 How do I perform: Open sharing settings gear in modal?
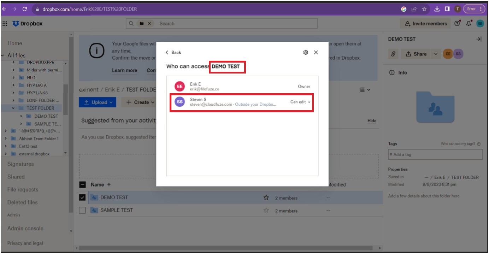point(305,52)
